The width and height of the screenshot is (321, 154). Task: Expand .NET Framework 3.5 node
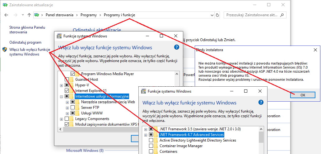(146, 129)
